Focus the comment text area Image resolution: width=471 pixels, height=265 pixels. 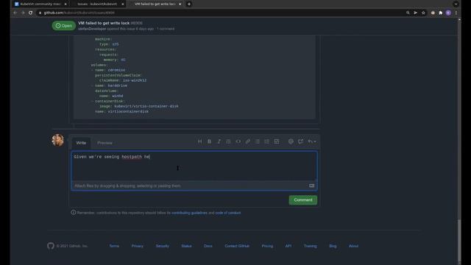click(x=194, y=166)
